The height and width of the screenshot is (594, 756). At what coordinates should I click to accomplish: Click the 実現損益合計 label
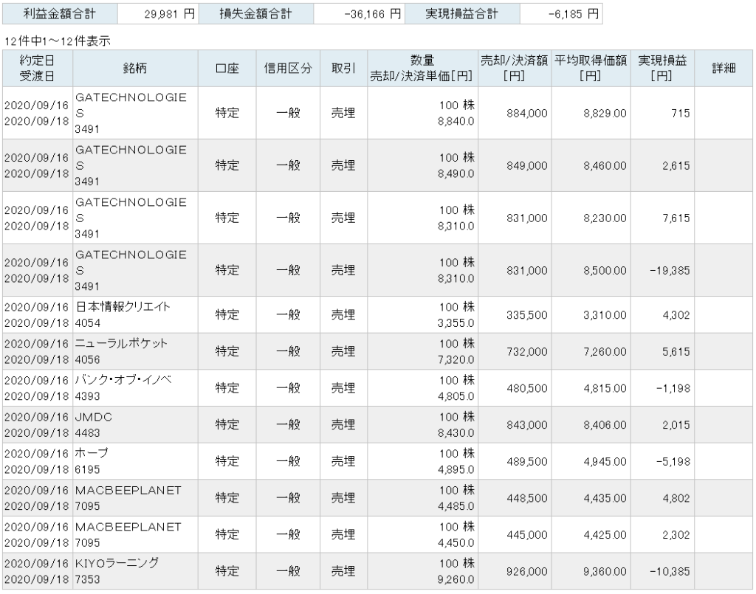(462, 14)
